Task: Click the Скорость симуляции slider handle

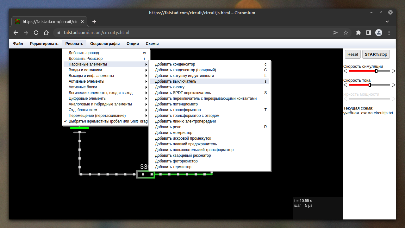Action: pos(376,71)
